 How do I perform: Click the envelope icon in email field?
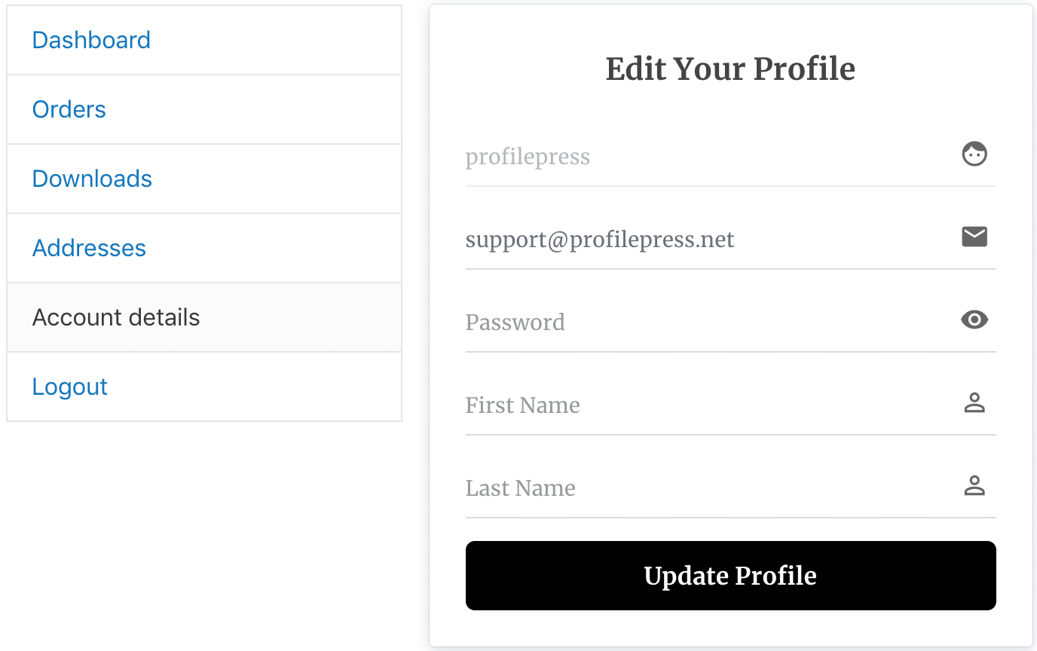974,237
